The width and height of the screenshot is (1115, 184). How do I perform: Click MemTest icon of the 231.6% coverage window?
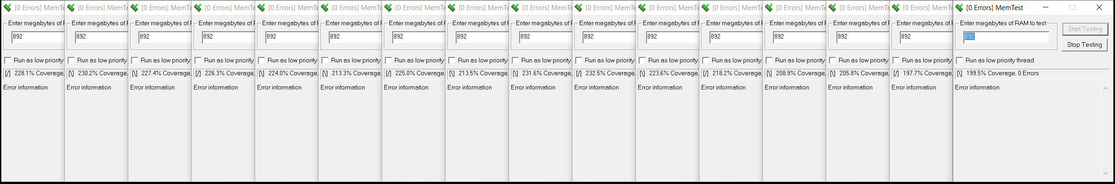[x=515, y=8]
